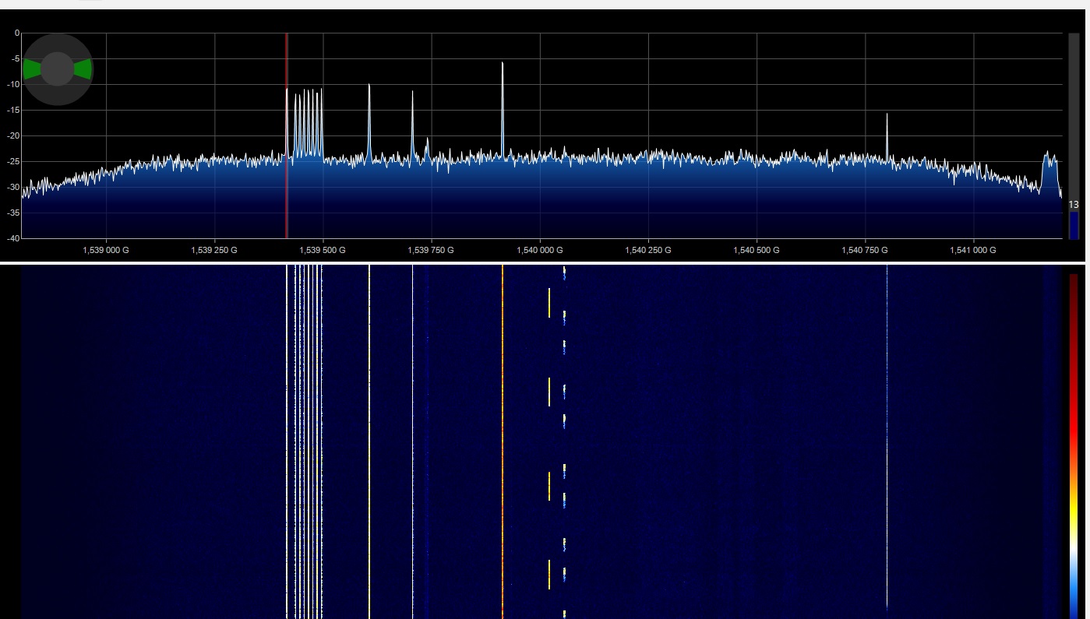This screenshot has width=1090, height=619.
Task: Click the 1,540 250 G frequency label
Action: (x=647, y=250)
